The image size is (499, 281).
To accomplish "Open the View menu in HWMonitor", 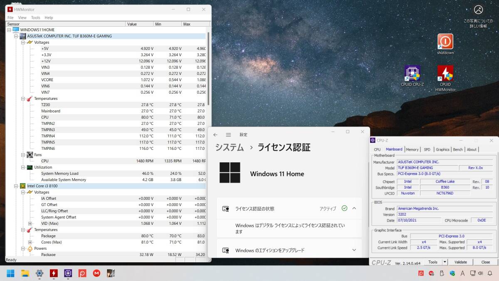I will [22, 18].
